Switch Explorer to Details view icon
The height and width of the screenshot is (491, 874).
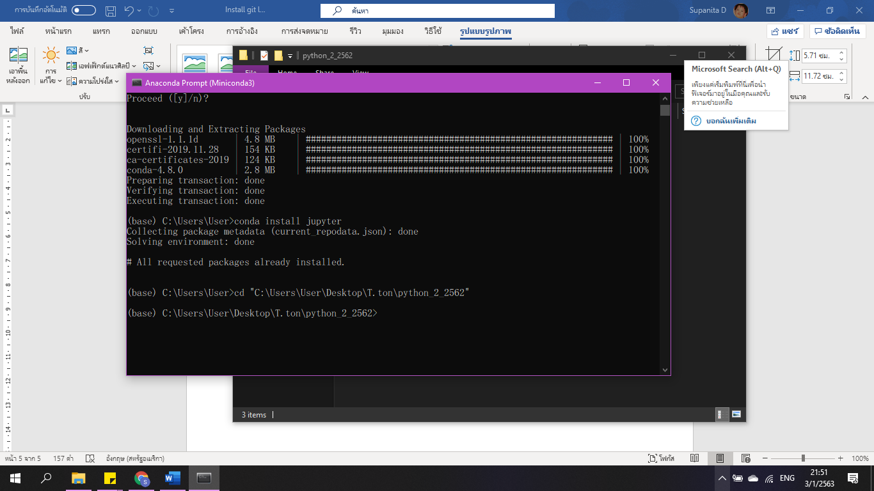[722, 414]
